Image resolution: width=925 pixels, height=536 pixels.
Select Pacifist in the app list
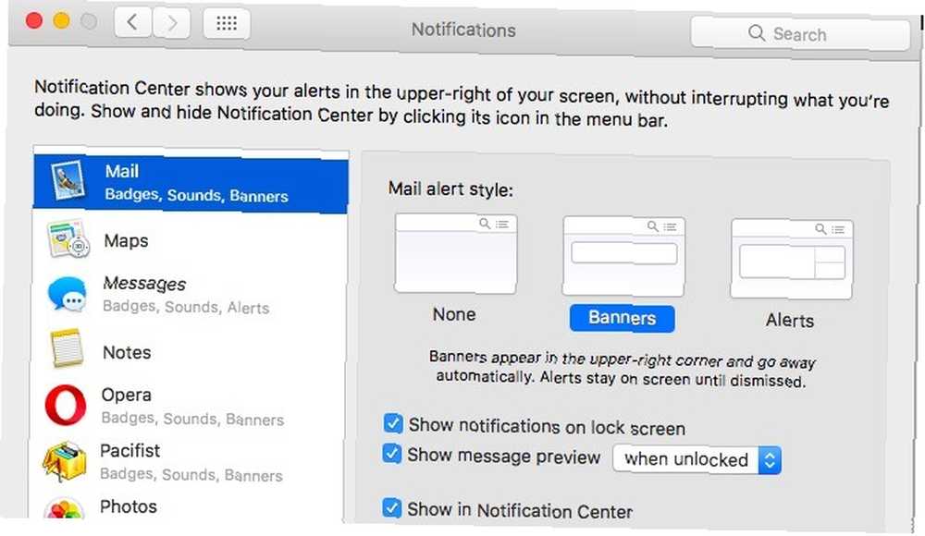186,462
